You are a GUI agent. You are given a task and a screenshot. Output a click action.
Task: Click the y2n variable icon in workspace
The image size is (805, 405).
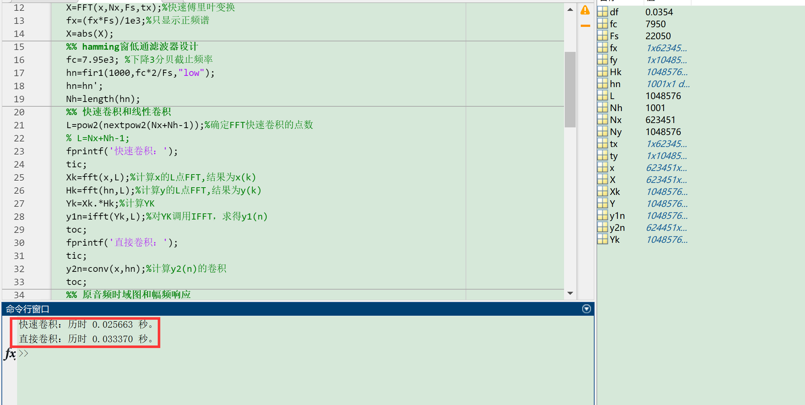pos(603,228)
